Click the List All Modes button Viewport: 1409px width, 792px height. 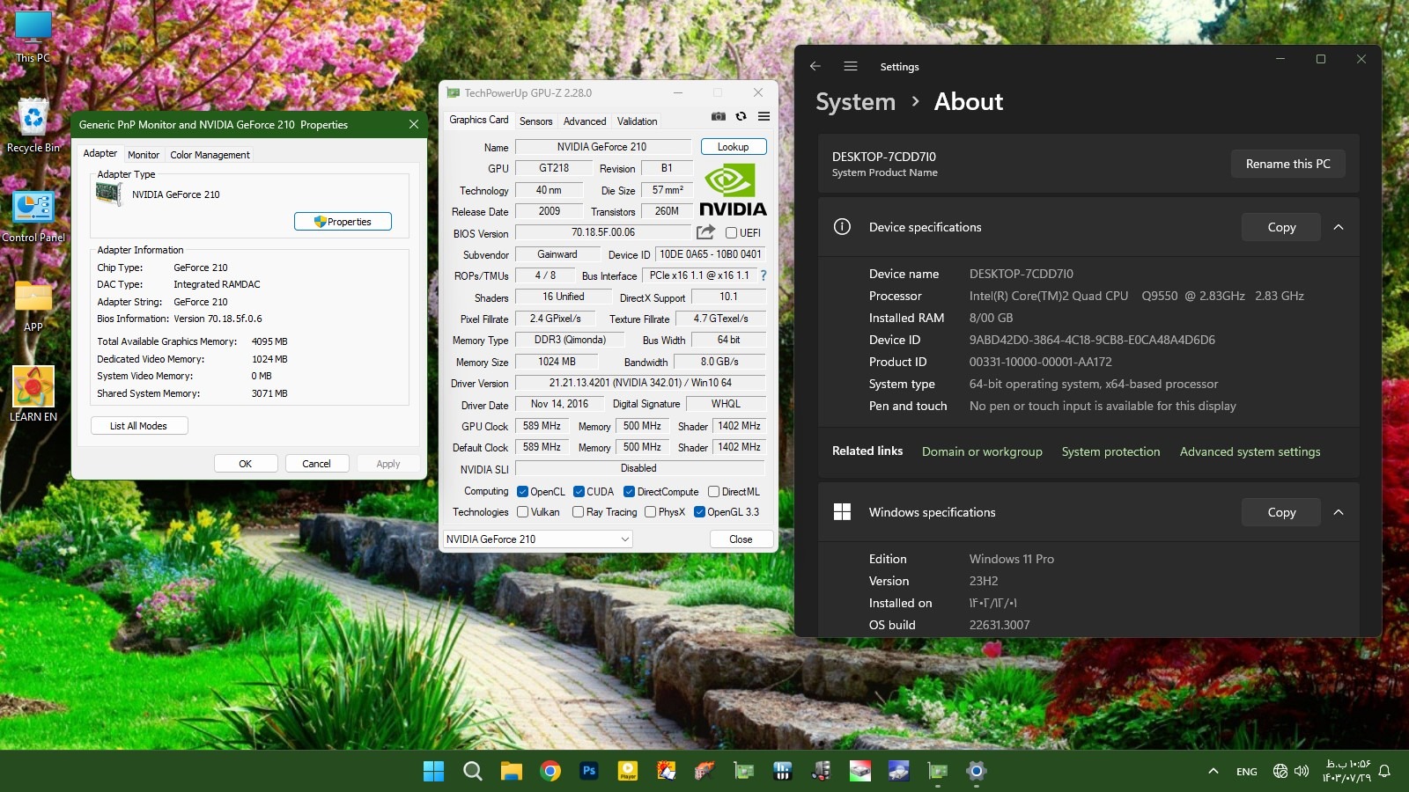(138, 426)
